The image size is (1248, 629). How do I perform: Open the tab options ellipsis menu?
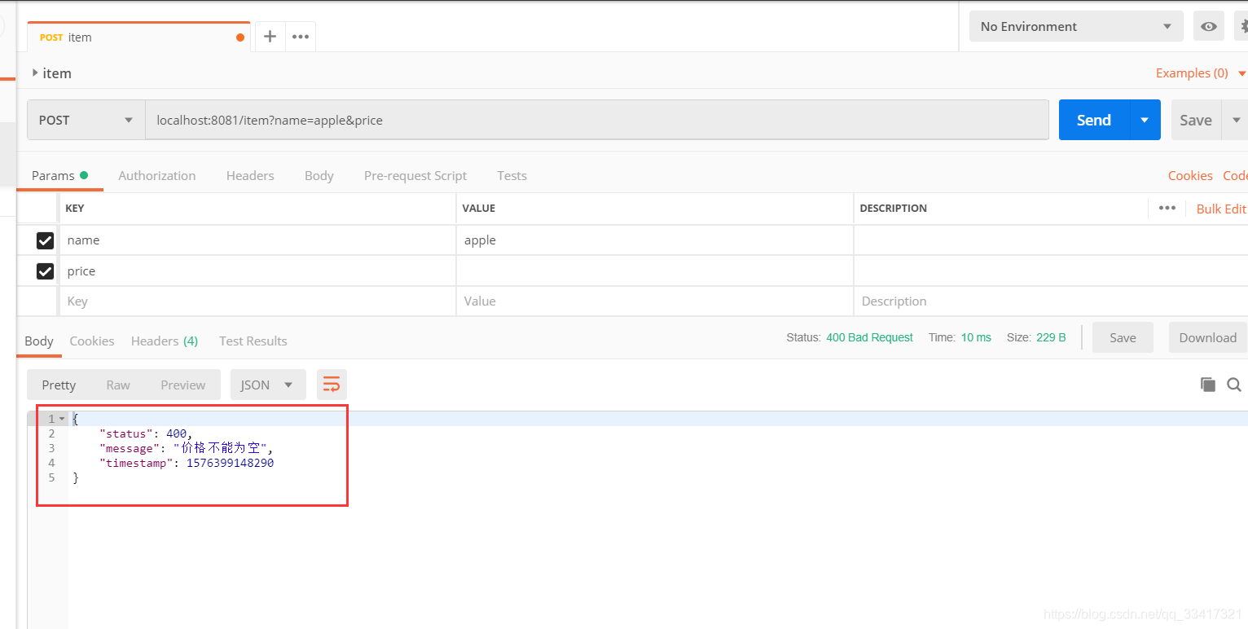pyautogui.click(x=301, y=37)
